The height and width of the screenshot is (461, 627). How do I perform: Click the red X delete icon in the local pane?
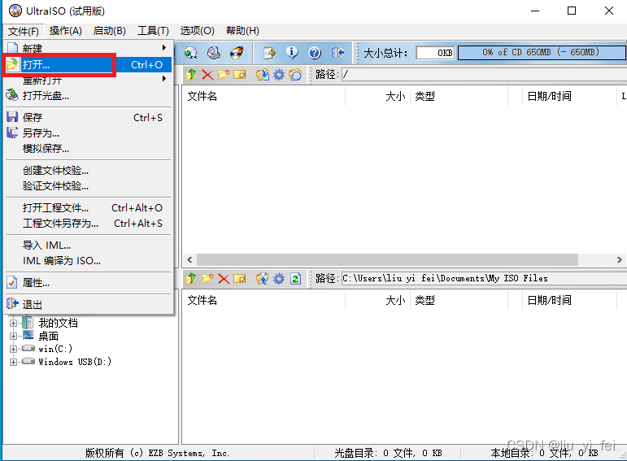[224, 278]
